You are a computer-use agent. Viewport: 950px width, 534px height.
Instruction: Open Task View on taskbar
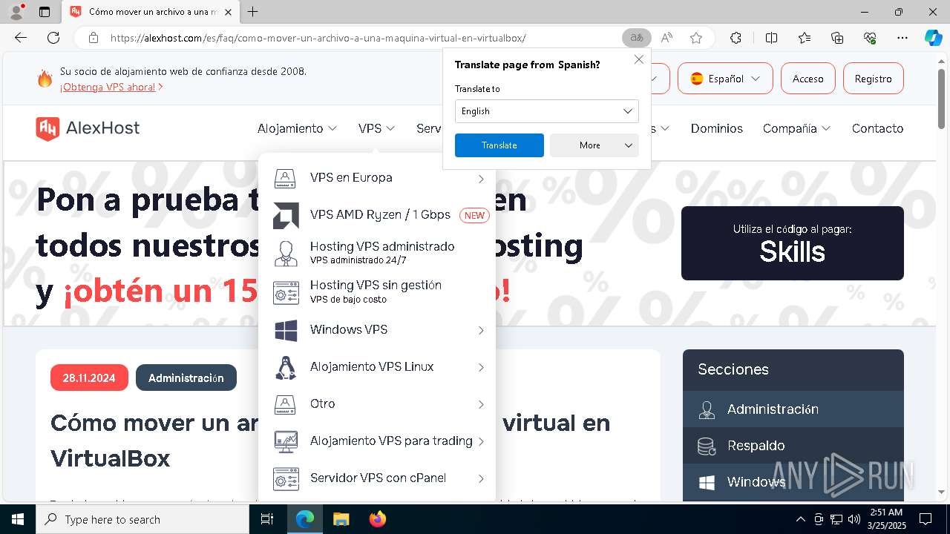pos(267,519)
